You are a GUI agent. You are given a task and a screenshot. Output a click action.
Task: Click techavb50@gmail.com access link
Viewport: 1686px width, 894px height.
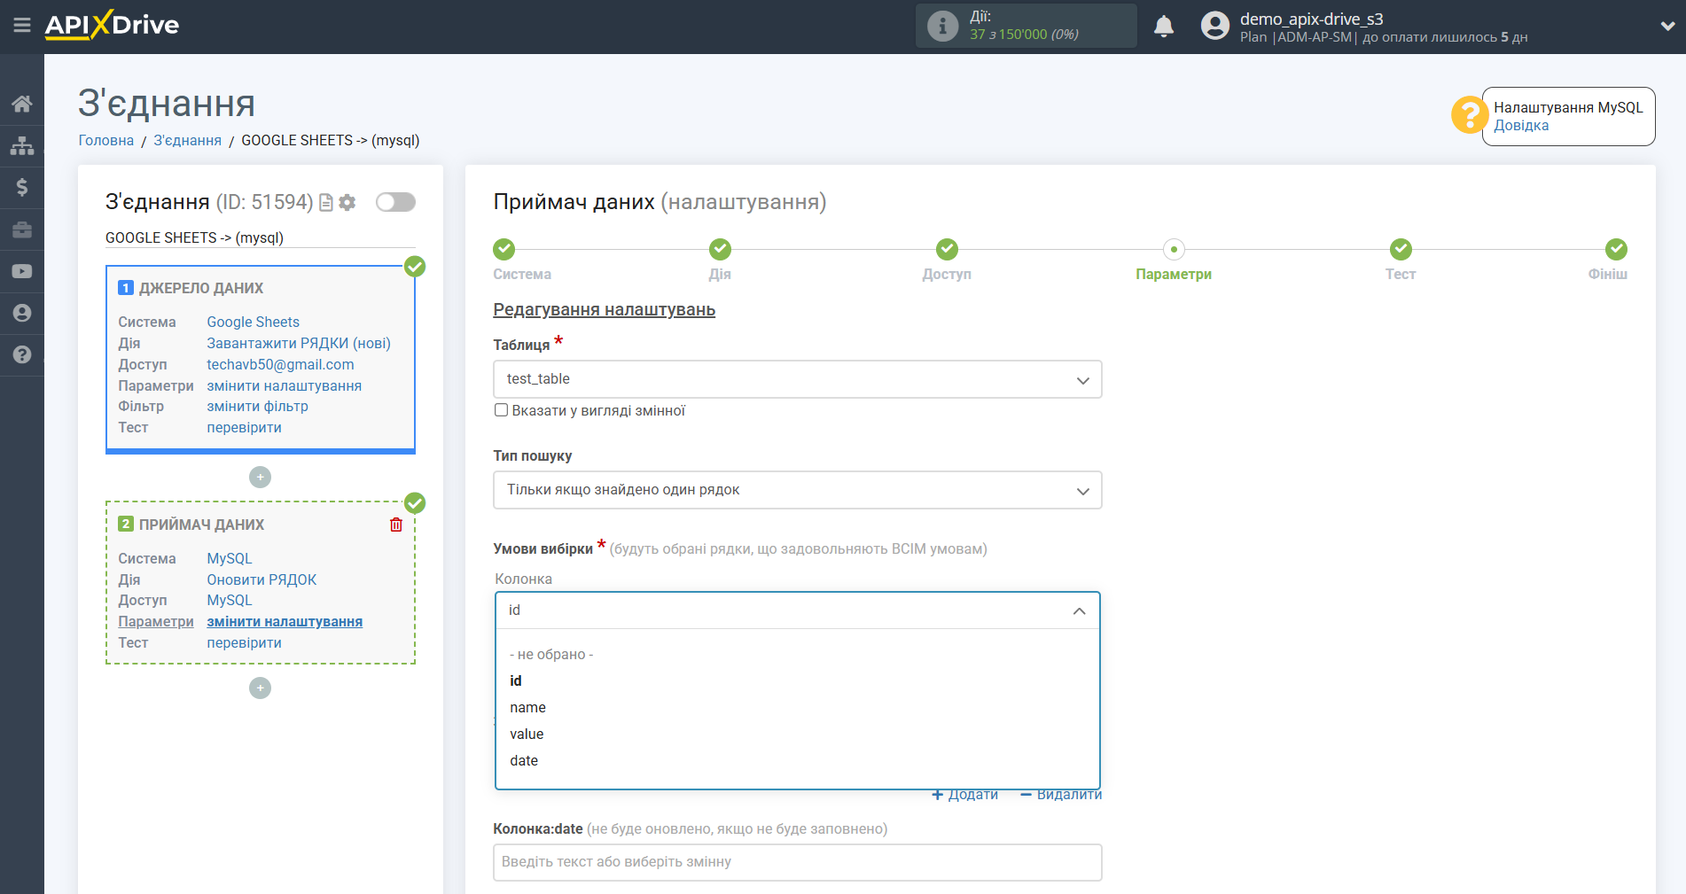click(280, 365)
